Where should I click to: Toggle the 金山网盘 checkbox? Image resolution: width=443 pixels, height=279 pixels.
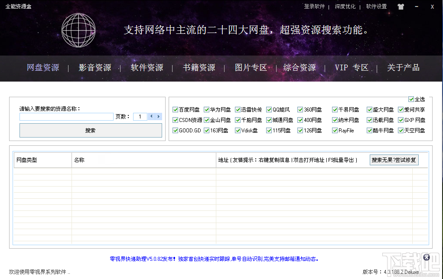206,120
